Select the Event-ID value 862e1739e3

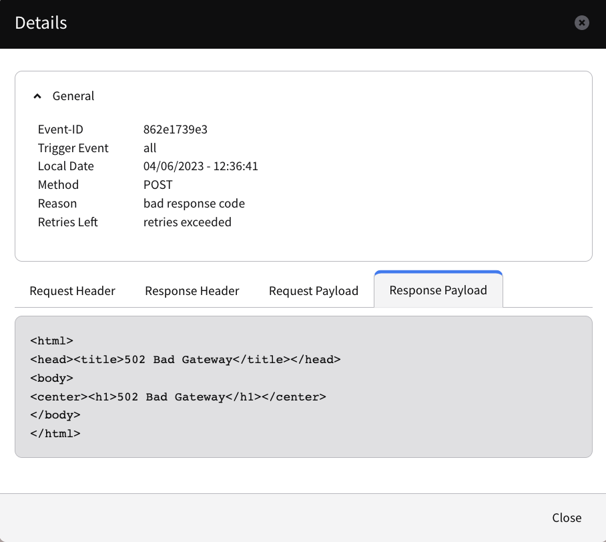[176, 129]
